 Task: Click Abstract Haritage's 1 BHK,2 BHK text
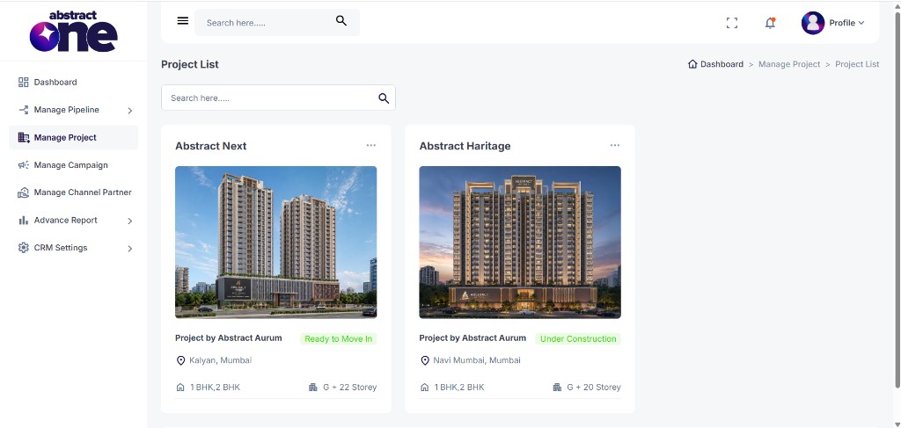(459, 388)
